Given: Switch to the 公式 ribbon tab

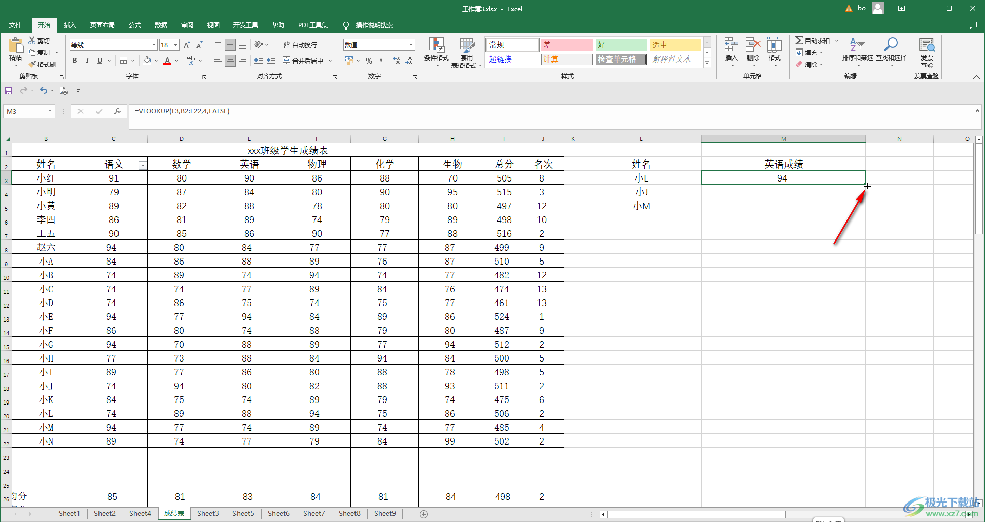Looking at the screenshot, I should pos(135,25).
